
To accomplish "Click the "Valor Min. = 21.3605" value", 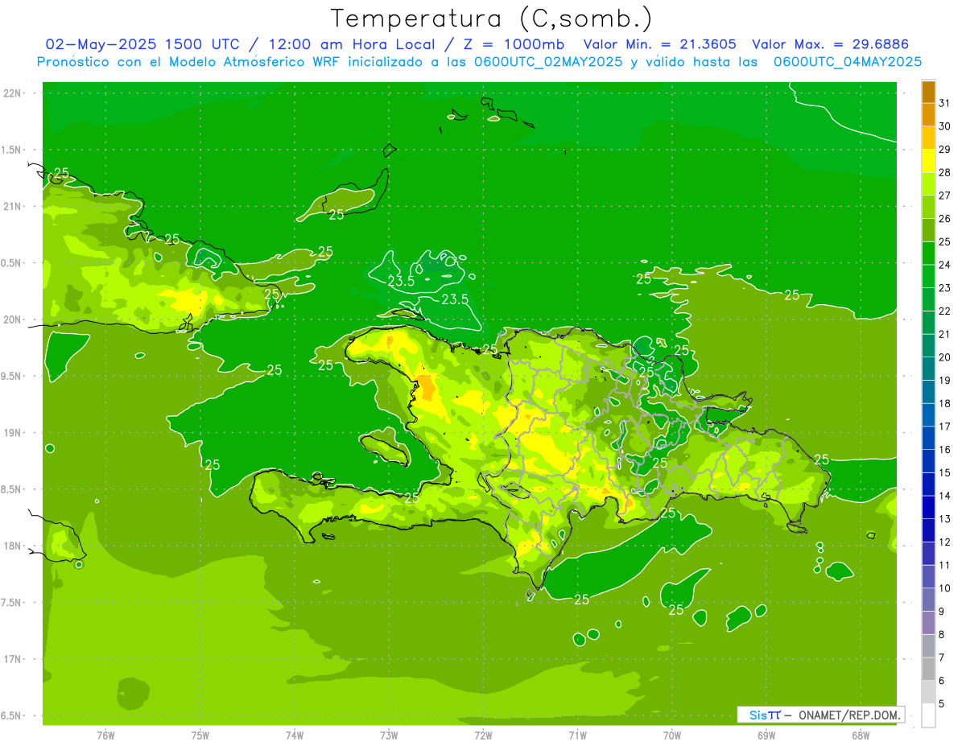I will pyautogui.click(x=659, y=44).
